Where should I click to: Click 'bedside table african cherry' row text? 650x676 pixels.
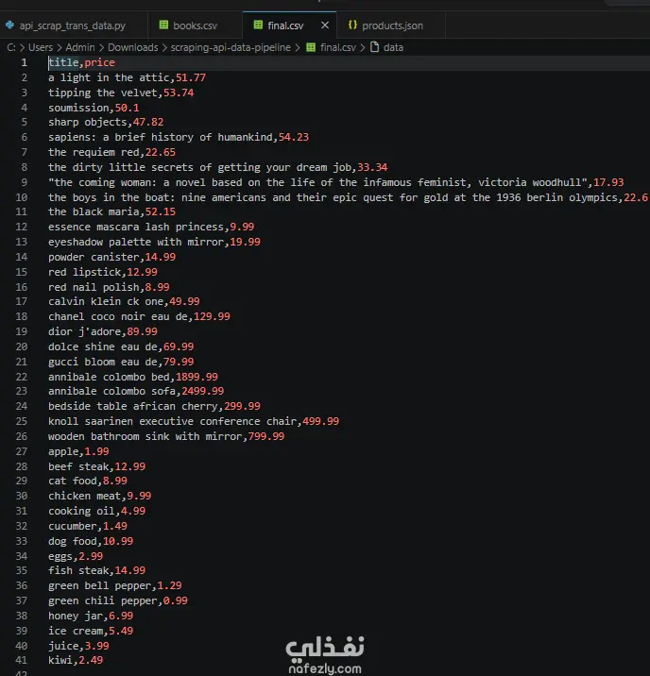pyautogui.click(x=133, y=406)
